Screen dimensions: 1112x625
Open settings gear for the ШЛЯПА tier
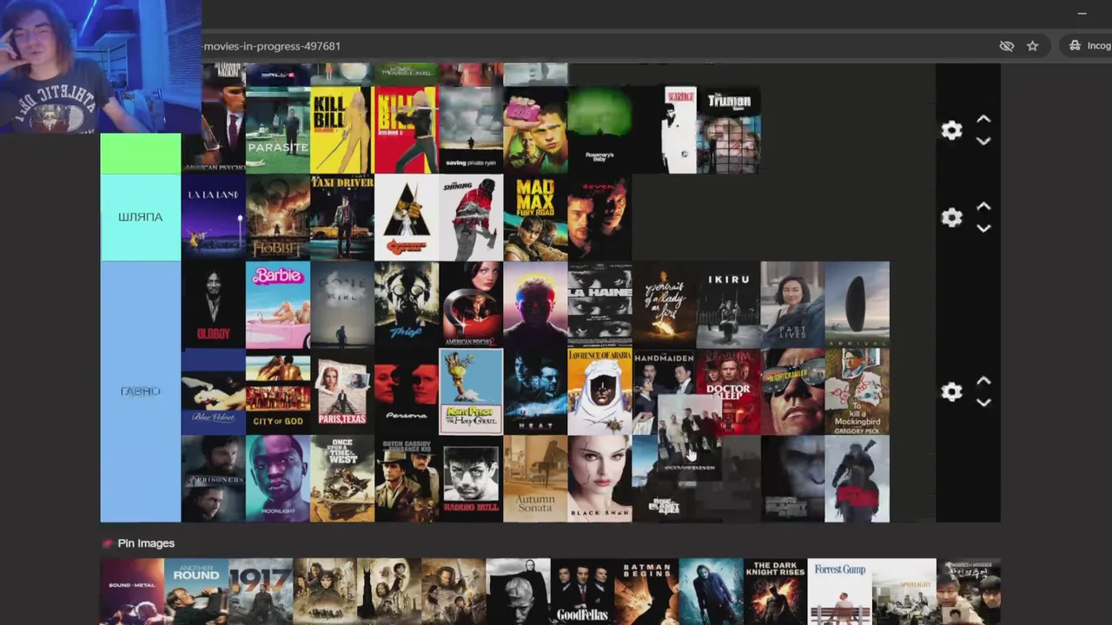click(951, 217)
